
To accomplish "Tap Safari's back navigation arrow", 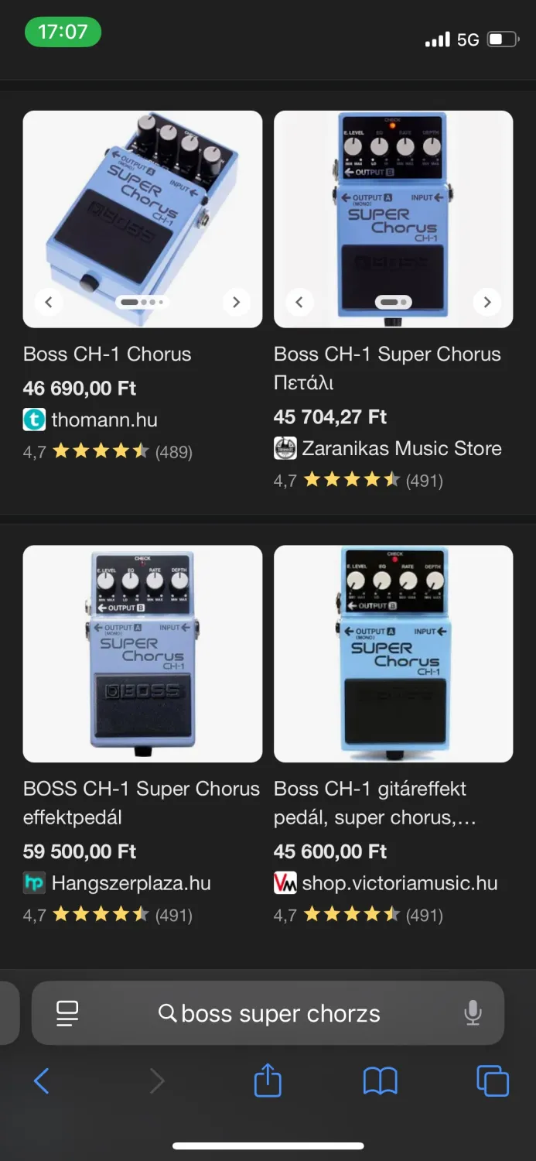I will click(x=42, y=1081).
